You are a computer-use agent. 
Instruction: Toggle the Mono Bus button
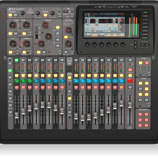pyautogui.click(x=66, y=37)
